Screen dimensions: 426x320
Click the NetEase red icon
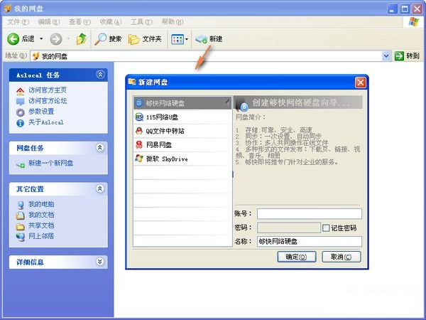(139, 145)
